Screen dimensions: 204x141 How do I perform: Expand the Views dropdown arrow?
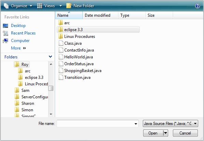[x=60, y=6]
